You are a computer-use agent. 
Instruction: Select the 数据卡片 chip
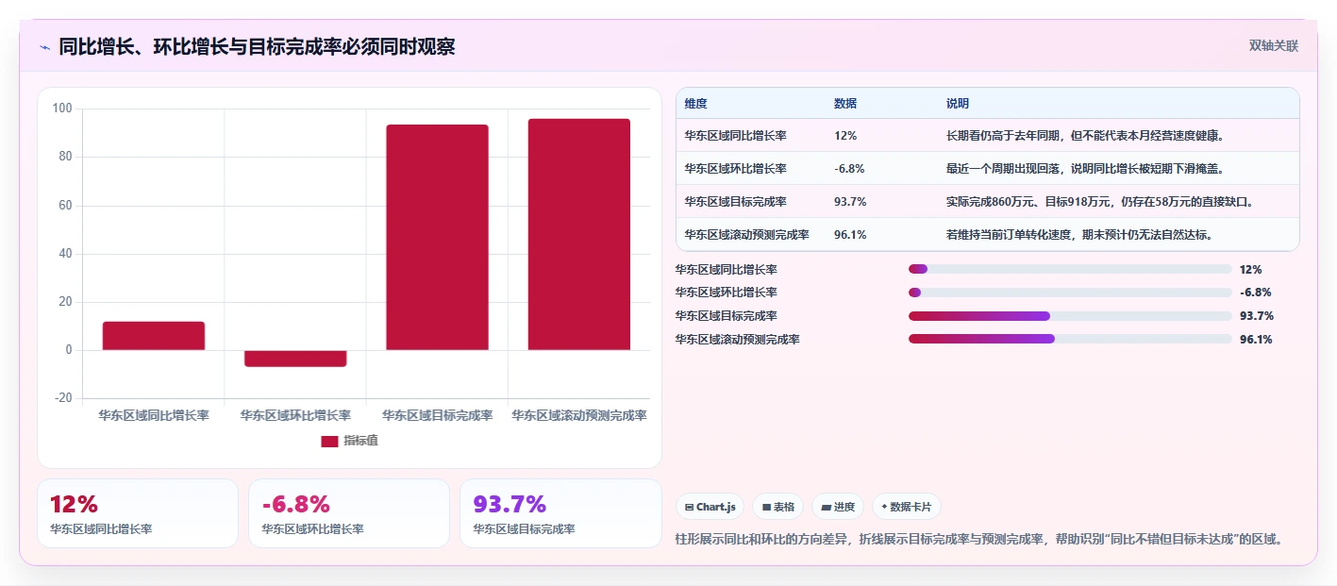tap(906, 507)
